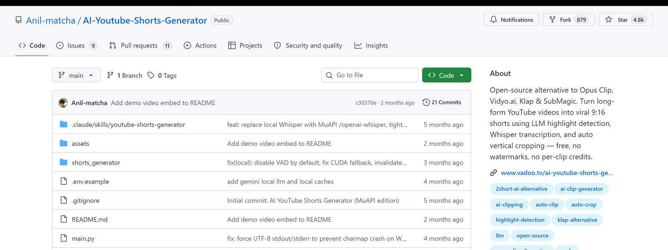The height and width of the screenshot is (250, 668).
Task: Click the bell icon in the Notifications button
Action: click(493, 20)
